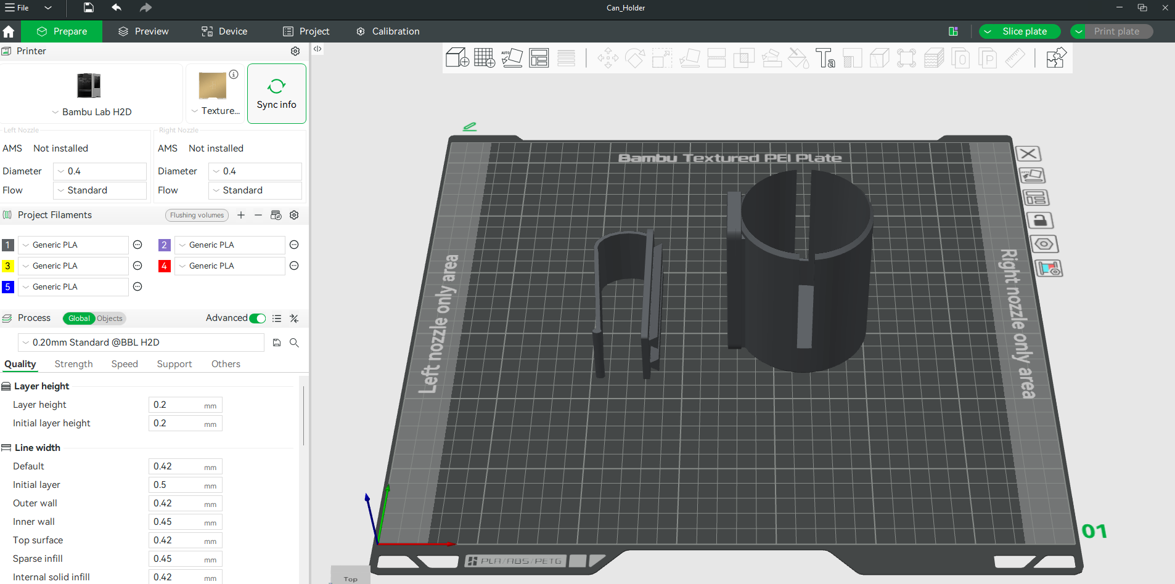Switch to the Calibration tab

(388, 31)
